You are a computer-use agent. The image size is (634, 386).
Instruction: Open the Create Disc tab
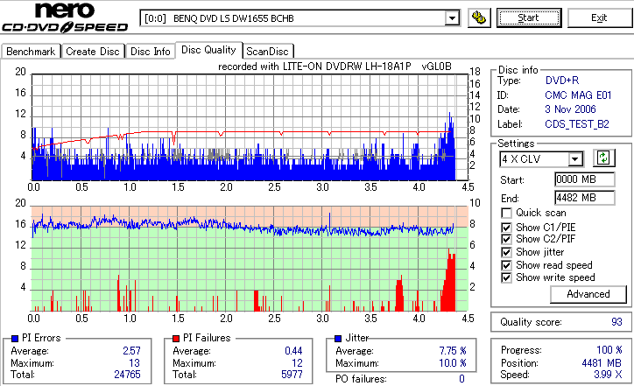click(93, 52)
